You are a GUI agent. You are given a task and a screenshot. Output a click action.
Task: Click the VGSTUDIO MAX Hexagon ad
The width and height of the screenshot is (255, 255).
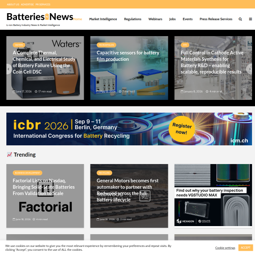pos(213,195)
